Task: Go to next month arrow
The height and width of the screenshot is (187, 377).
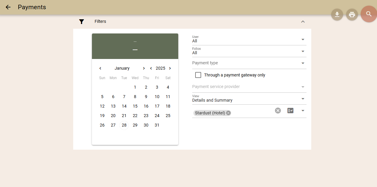Action: [144, 68]
